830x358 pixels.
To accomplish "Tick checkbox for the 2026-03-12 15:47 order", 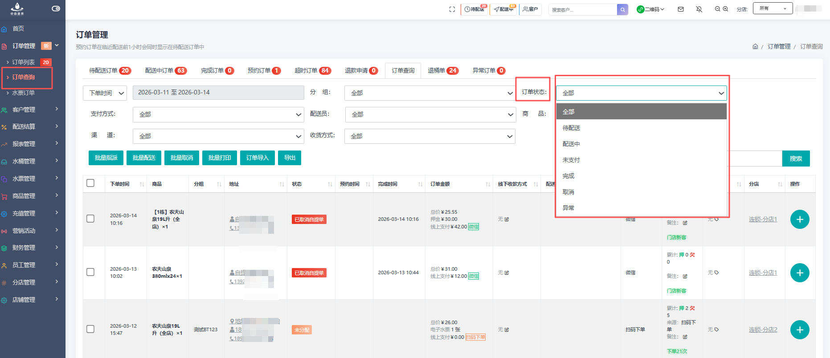I will point(90,329).
